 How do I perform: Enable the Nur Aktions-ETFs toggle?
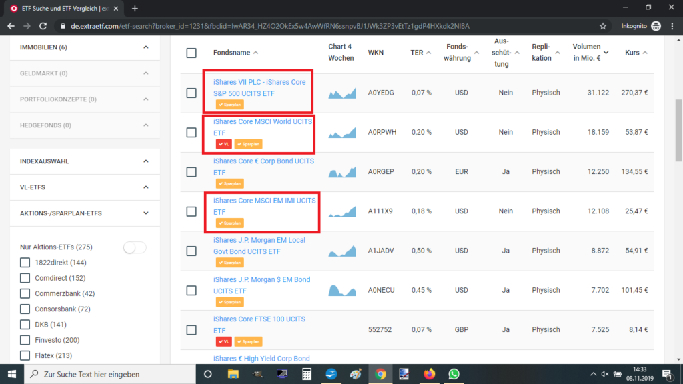(x=135, y=247)
